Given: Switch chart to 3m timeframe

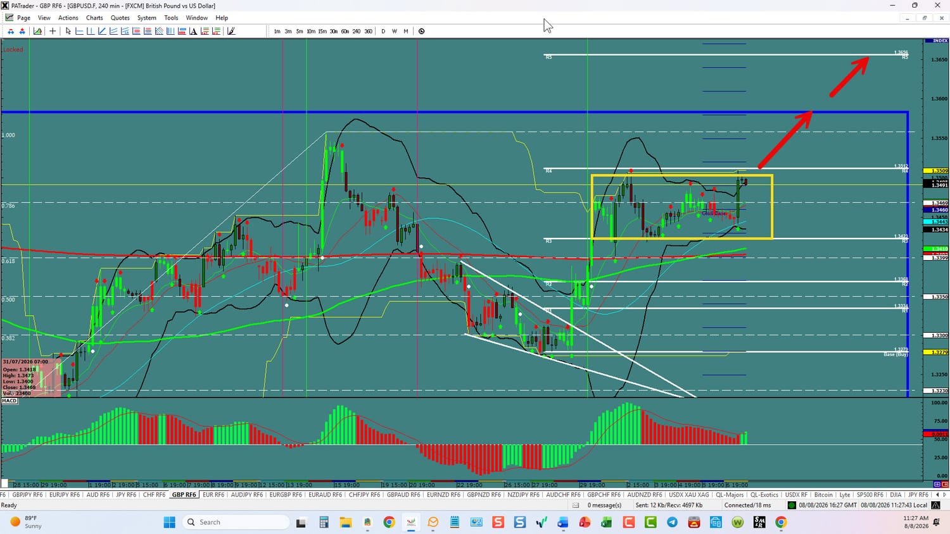Looking at the screenshot, I should pyautogui.click(x=288, y=31).
